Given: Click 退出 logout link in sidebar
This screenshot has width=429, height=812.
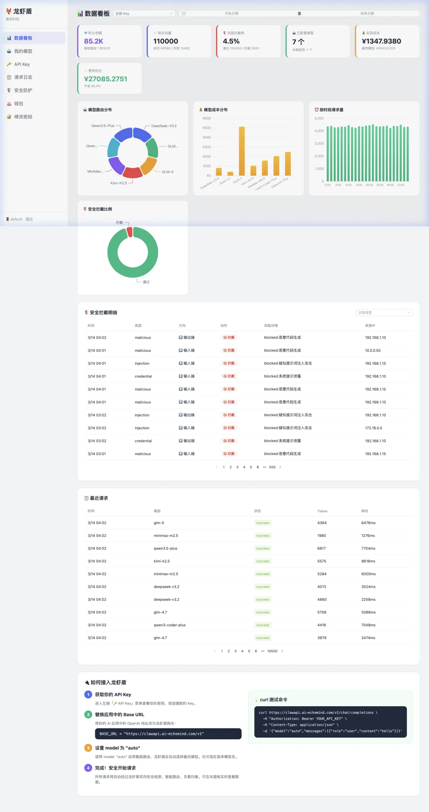Looking at the screenshot, I should tap(29, 219).
